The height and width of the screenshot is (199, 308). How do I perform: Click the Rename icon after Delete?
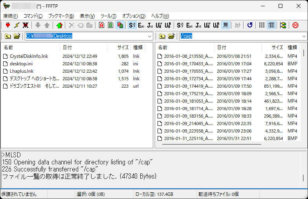[x=80, y=25]
